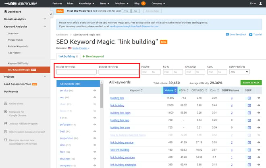Open Keyword Difficulty in sidebar

click(x=18, y=63)
